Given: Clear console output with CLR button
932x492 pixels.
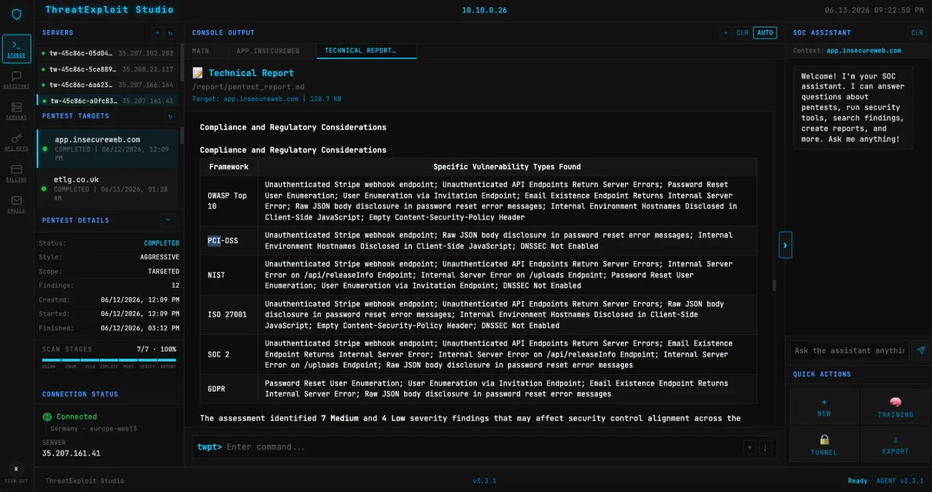Looking at the screenshot, I should pos(742,33).
